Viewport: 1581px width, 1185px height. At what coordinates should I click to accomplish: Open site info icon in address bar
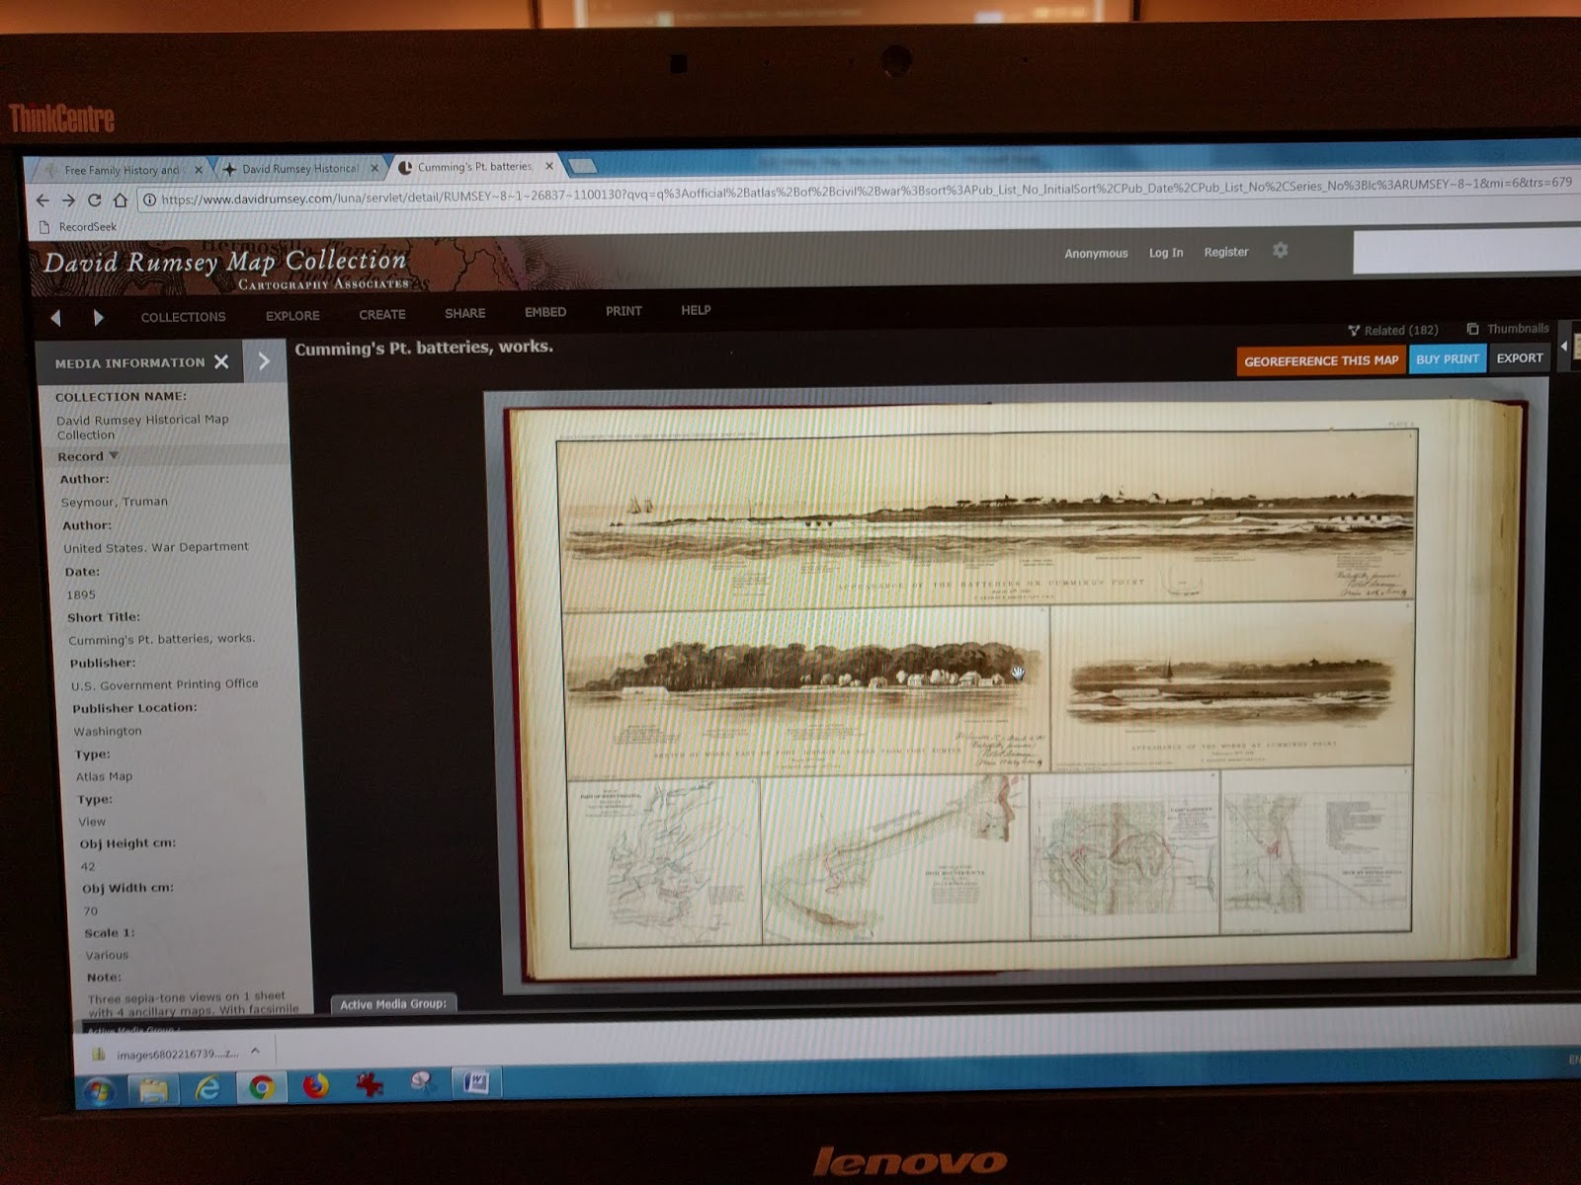point(149,200)
